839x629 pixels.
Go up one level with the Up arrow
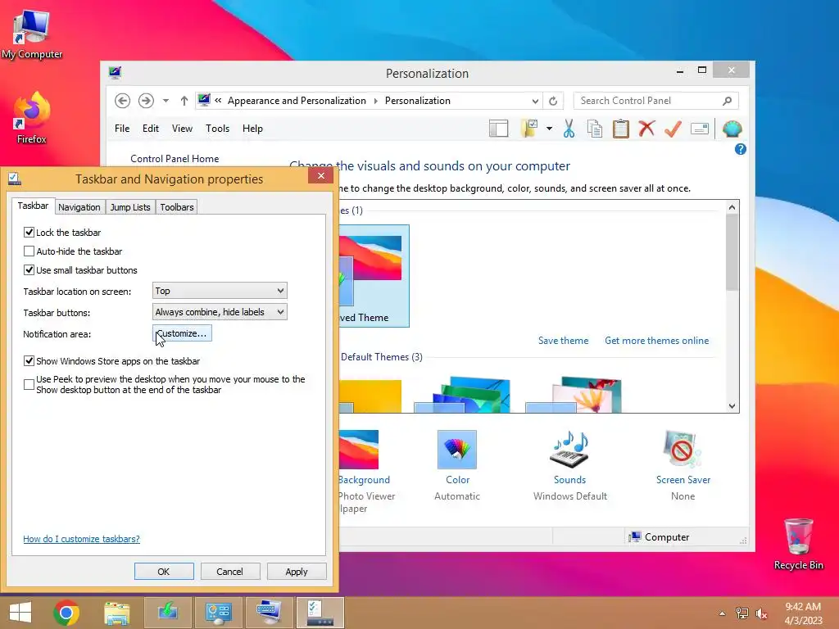pos(184,101)
